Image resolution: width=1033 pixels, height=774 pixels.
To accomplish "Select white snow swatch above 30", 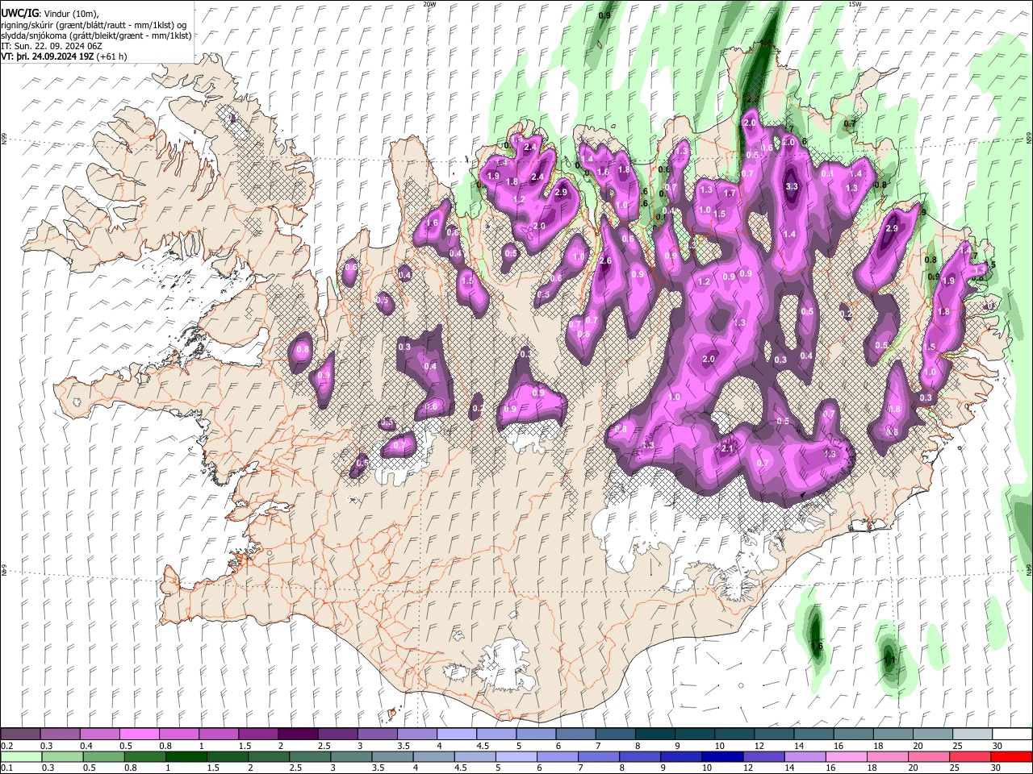I will point(1012,734).
